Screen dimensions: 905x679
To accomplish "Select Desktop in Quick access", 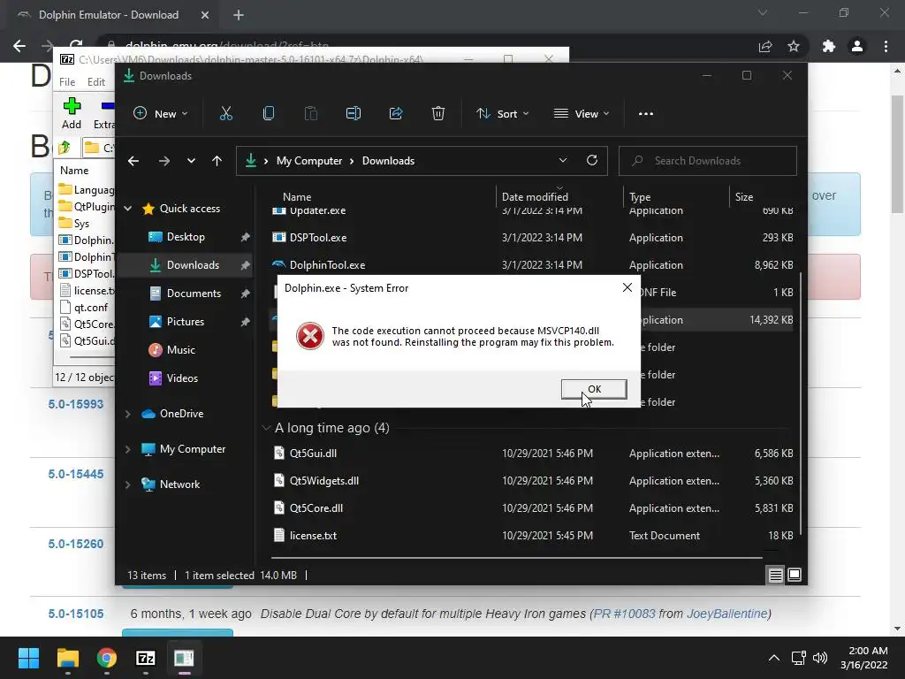I will [186, 237].
